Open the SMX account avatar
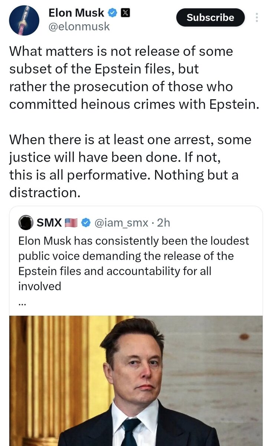 coord(26,223)
